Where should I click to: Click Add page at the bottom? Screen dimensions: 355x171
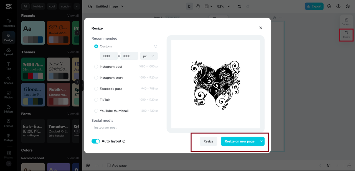click(117, 165)
